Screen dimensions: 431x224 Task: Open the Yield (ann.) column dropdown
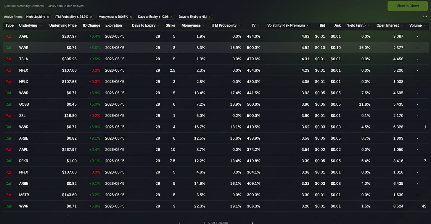pos(368,25)
